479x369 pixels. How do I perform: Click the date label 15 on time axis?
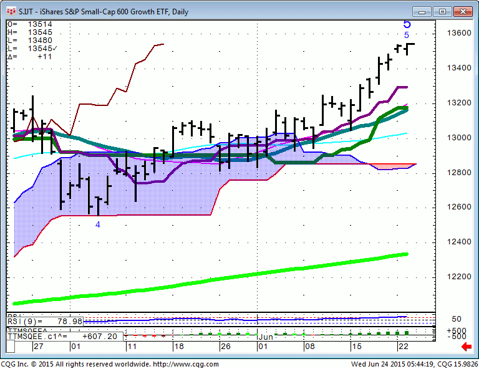pyautogui.click(x=357, y=347)
